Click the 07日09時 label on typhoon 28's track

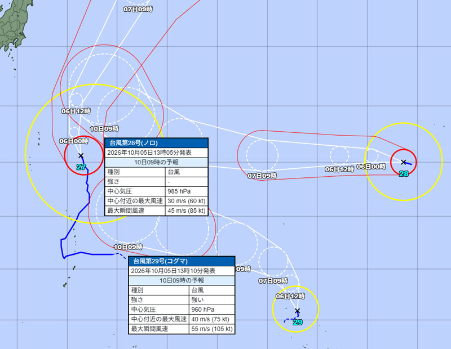[x=262, y=176]
